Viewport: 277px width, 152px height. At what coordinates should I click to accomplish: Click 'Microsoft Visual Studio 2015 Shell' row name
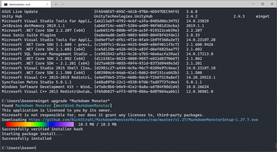pos(47,68)
